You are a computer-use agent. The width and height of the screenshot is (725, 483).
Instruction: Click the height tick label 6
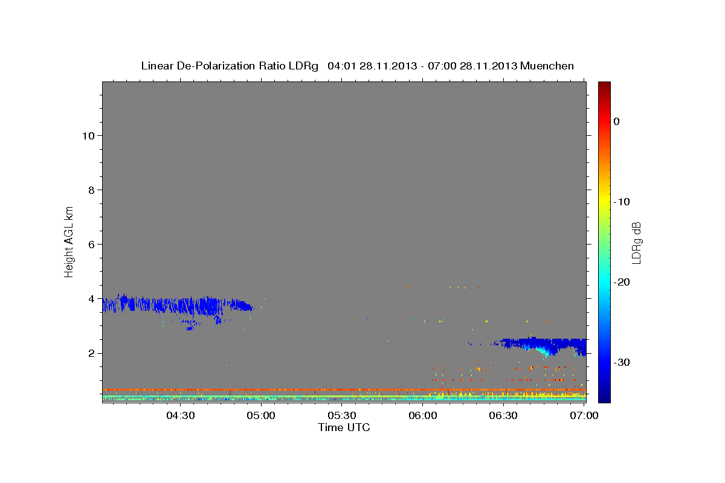(91, 245)
